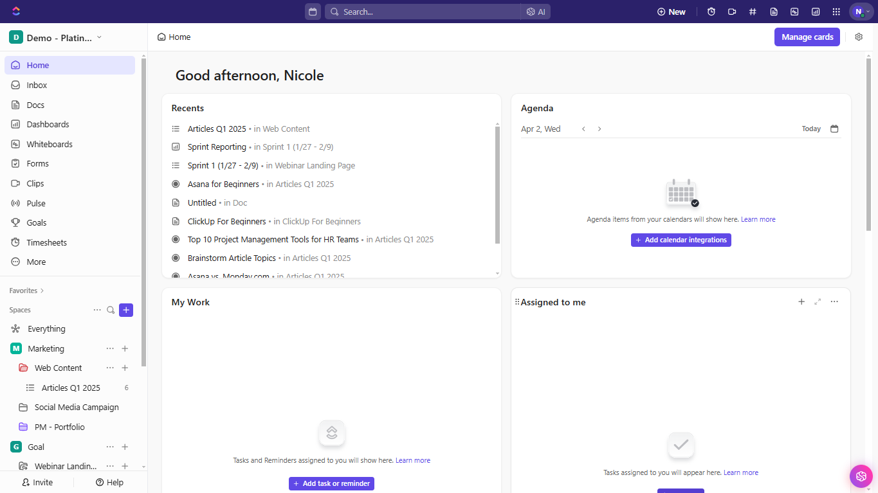Click the AI button in search bar

(x=536, y=12)
